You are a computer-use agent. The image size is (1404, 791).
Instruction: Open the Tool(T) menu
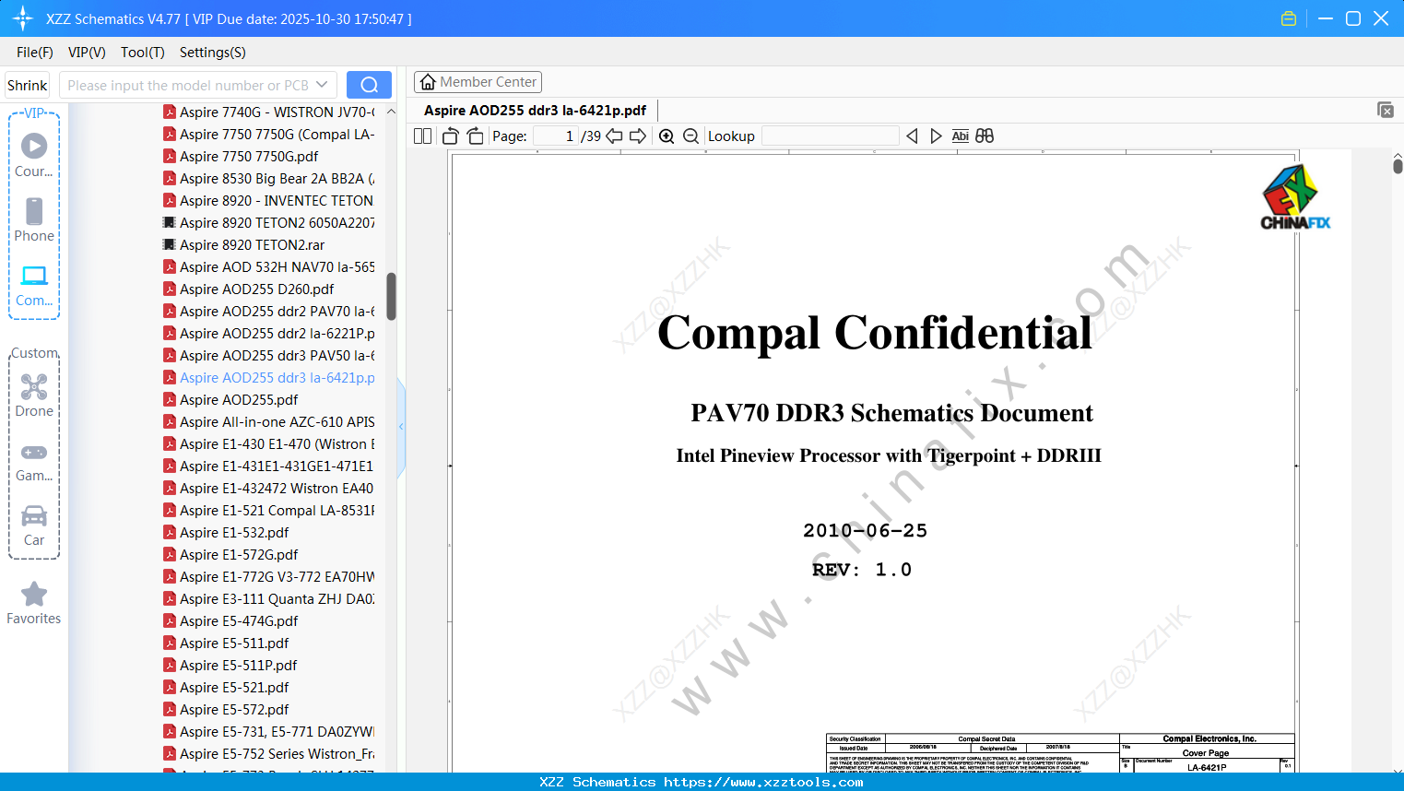[143, 53]
